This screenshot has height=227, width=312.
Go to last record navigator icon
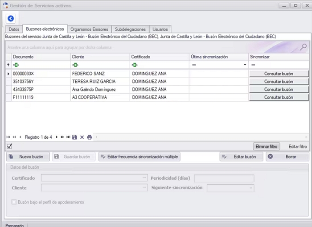tap(68, 137)
